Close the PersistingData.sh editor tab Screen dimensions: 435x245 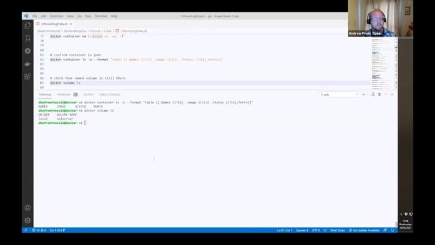coord(71,24)
